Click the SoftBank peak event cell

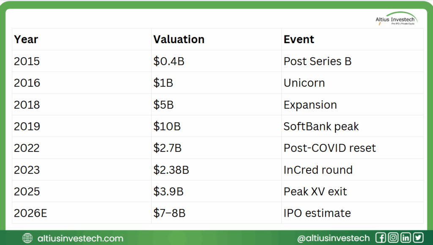pyautogui.click(x=321, y=126)
